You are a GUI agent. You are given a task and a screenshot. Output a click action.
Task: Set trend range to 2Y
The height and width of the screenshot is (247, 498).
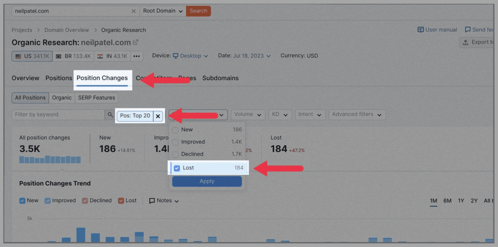(x=474, y=201)
